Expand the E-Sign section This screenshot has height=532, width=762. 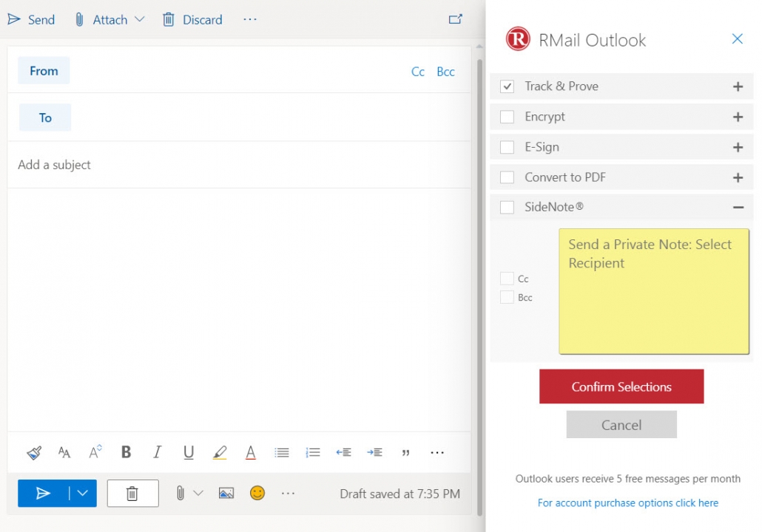click(738, 146)
